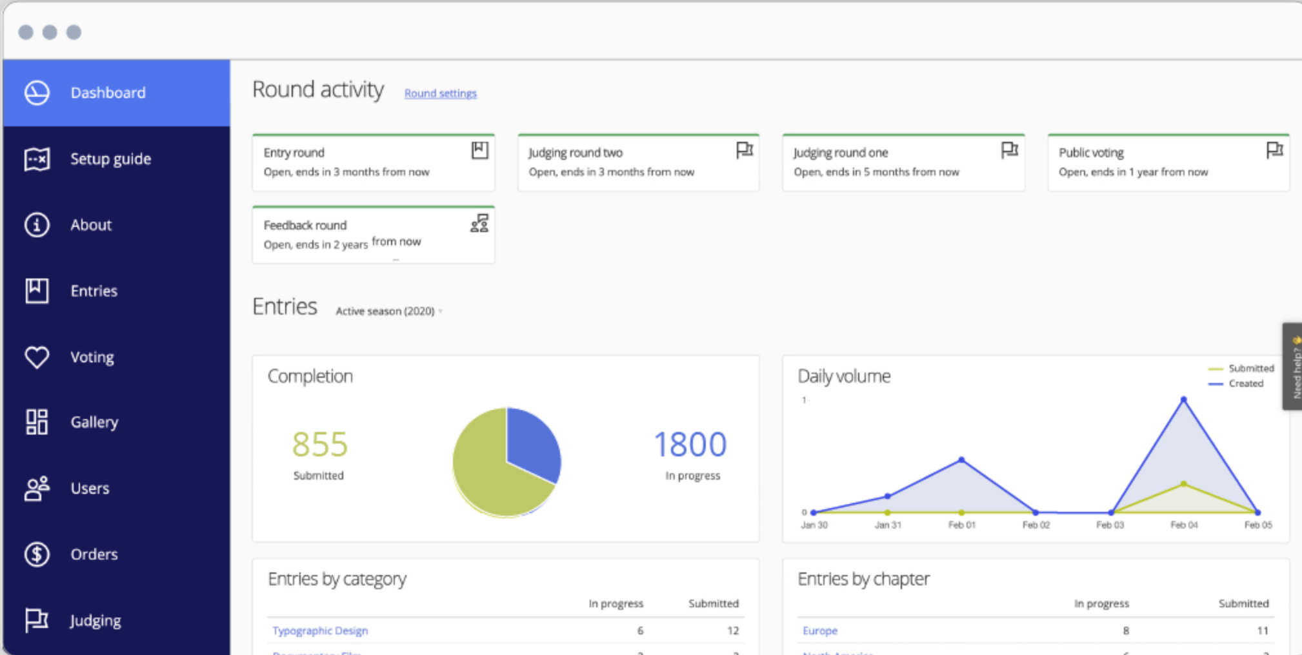
Task: Open the Need help? side tab
Action: point(1292,366)
